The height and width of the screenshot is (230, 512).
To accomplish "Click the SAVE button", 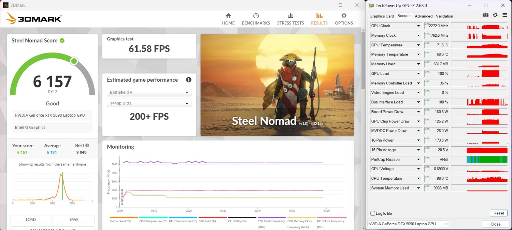I will click(74, 219).
